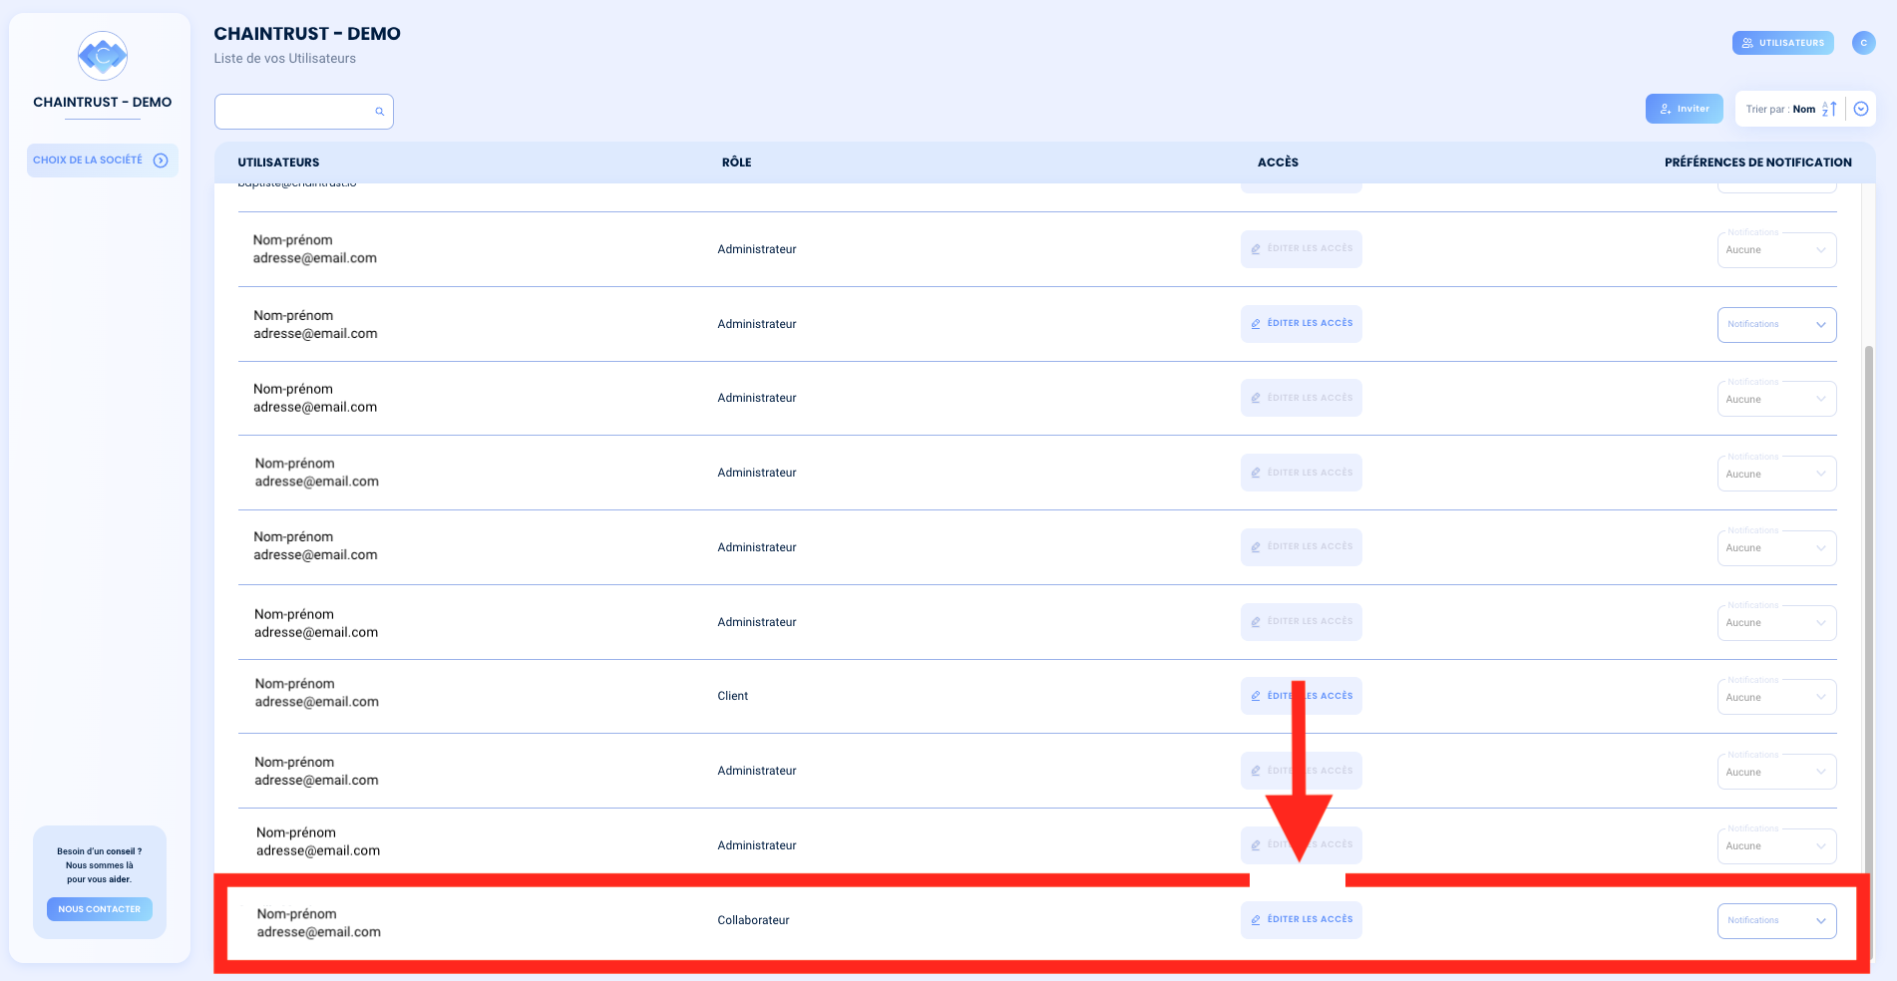Click the Accès column header
1897x981 pixels.
tap(1278, 163)
